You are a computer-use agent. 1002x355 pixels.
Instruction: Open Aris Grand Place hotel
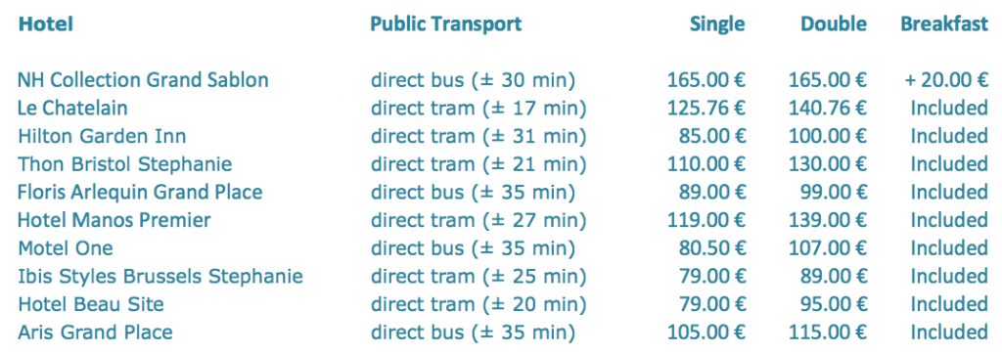95,333
